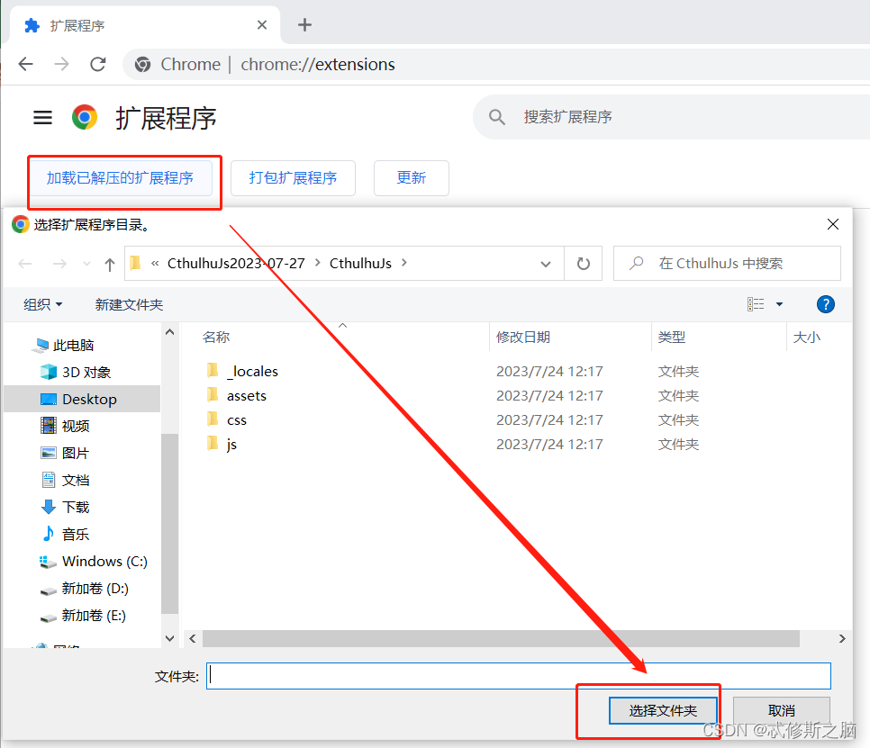Go back with the browser back arrow

click(25, 64)
